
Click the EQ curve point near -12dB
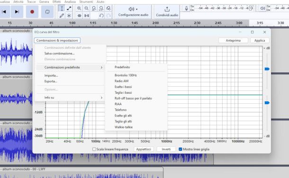[x=85, y=112]
